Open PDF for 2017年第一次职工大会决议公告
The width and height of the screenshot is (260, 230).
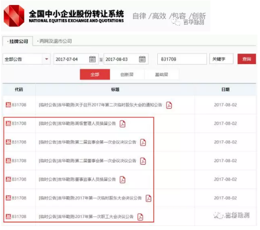pyautogui.click(x=140, y=217)
